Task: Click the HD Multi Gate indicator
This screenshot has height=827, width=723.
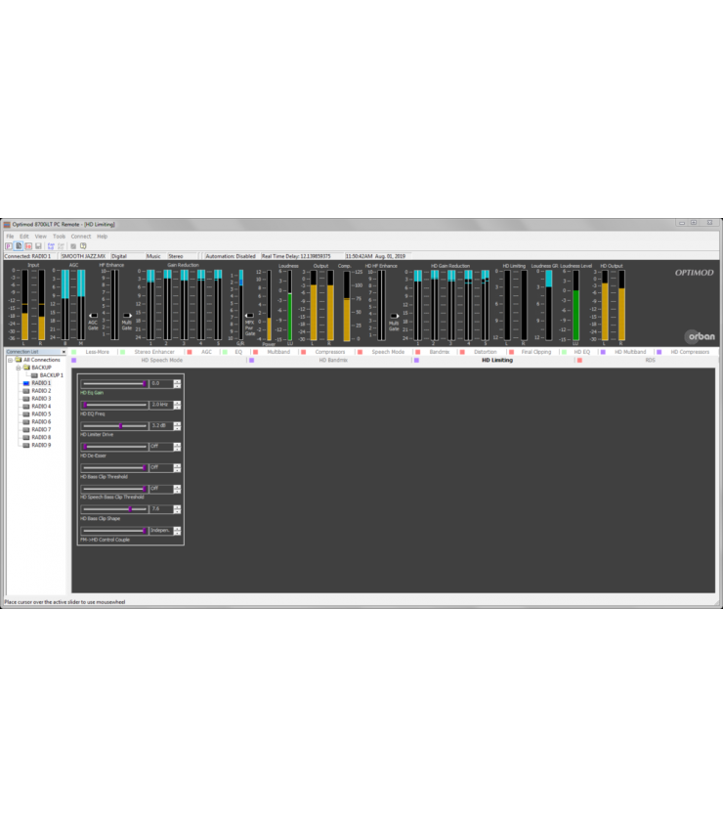Action: (x=394, y=316)
